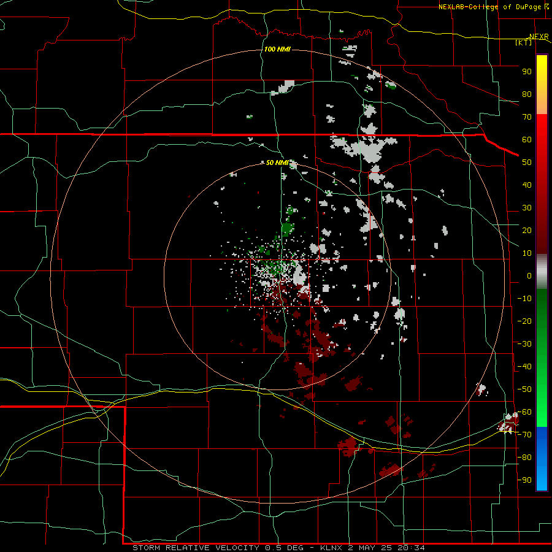Screen dimensions: 552x552
Task: Click the 40 knot scale label
Action: pyautogui.click(x=527, y=185)
